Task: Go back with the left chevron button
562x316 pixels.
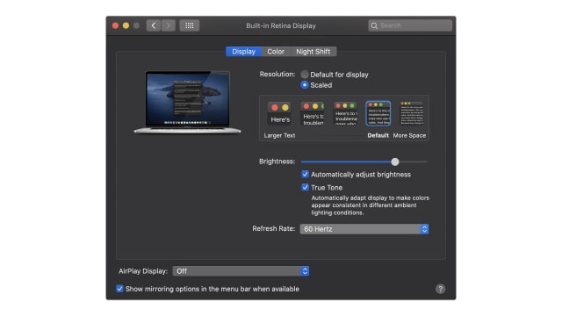Action: pos(154,25)
